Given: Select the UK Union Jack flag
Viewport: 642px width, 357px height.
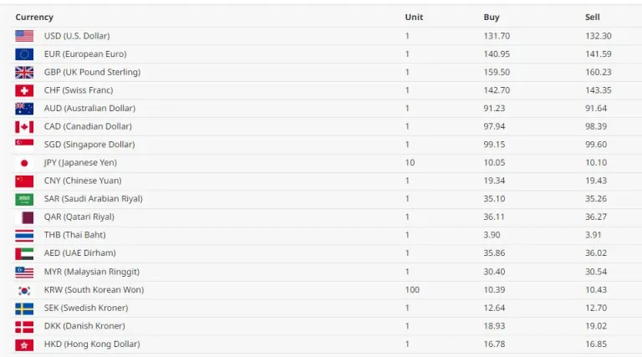Looking at the screenshot, I should pyautogui.click(x=24, y=72).
